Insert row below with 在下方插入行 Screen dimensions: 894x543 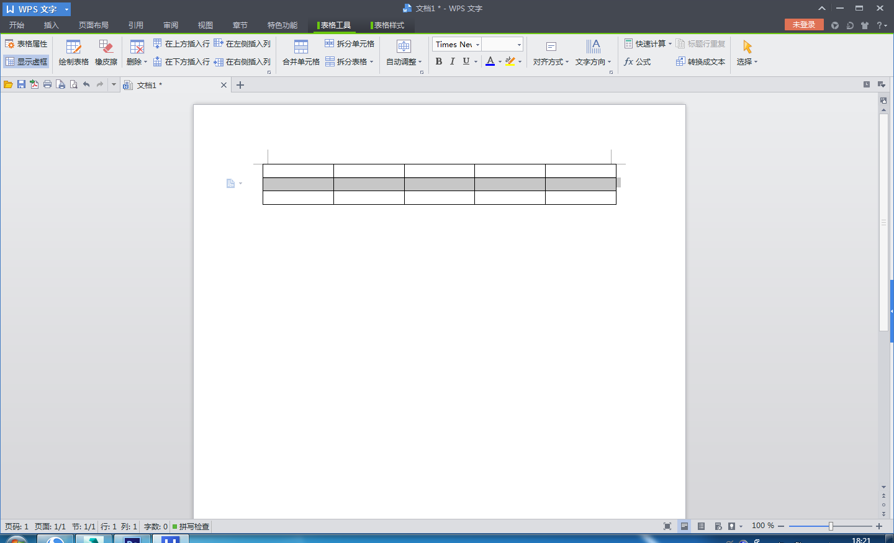coord(181,61)
